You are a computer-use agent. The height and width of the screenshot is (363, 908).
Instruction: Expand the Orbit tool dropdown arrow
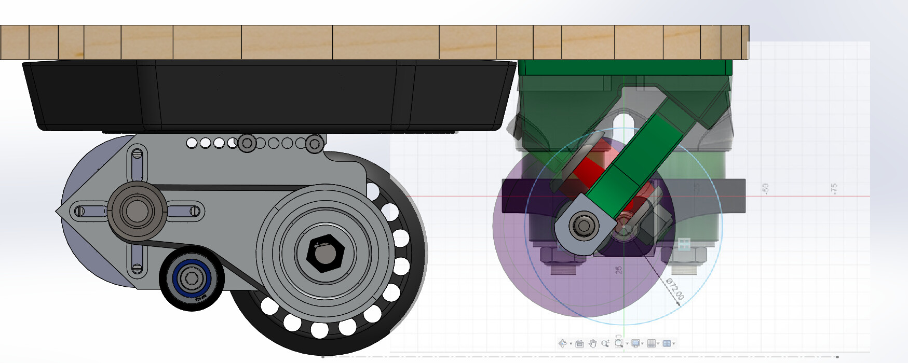(571, 343)
